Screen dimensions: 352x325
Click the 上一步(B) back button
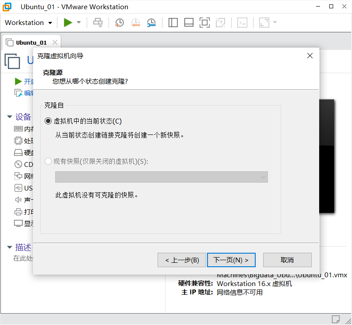tap(182, 260)
